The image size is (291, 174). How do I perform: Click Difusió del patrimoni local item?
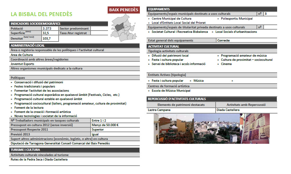pyautogui.click(x=170, y=56)
